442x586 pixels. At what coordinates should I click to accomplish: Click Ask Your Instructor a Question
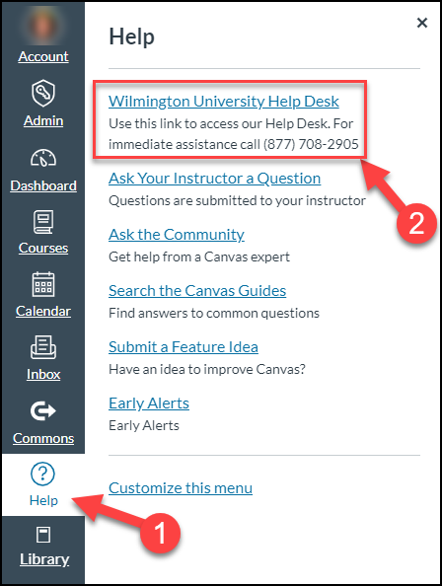point(214,179)
